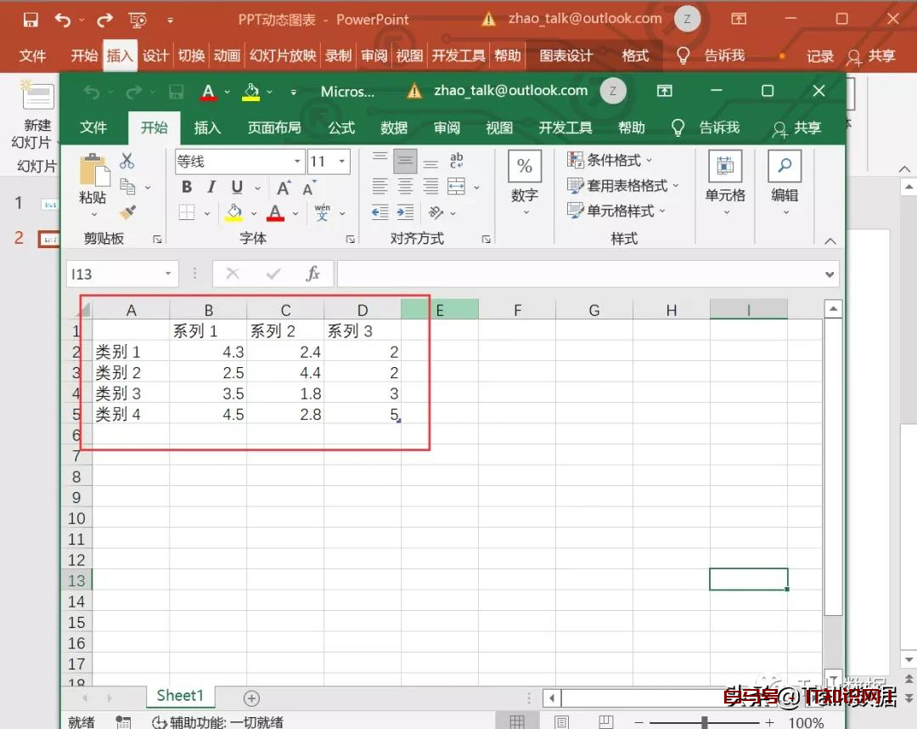Switch to the 数据 ribbon tab
Image resolution: width=917 pixels, height=729 pixels.
[x=393, y=127]
